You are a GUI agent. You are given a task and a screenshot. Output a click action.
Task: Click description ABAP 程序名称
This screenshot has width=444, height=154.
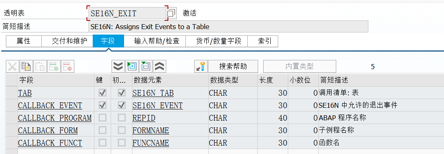click(x=343, y=118)
